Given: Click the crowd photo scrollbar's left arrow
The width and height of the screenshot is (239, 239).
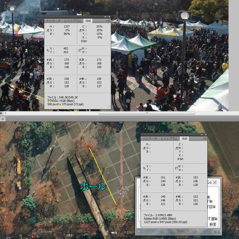Looking at the screenshot, I should [x=5, y=113].
